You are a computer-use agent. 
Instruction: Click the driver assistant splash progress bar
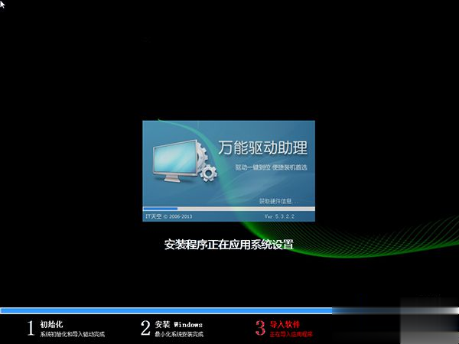click(229, 209)
